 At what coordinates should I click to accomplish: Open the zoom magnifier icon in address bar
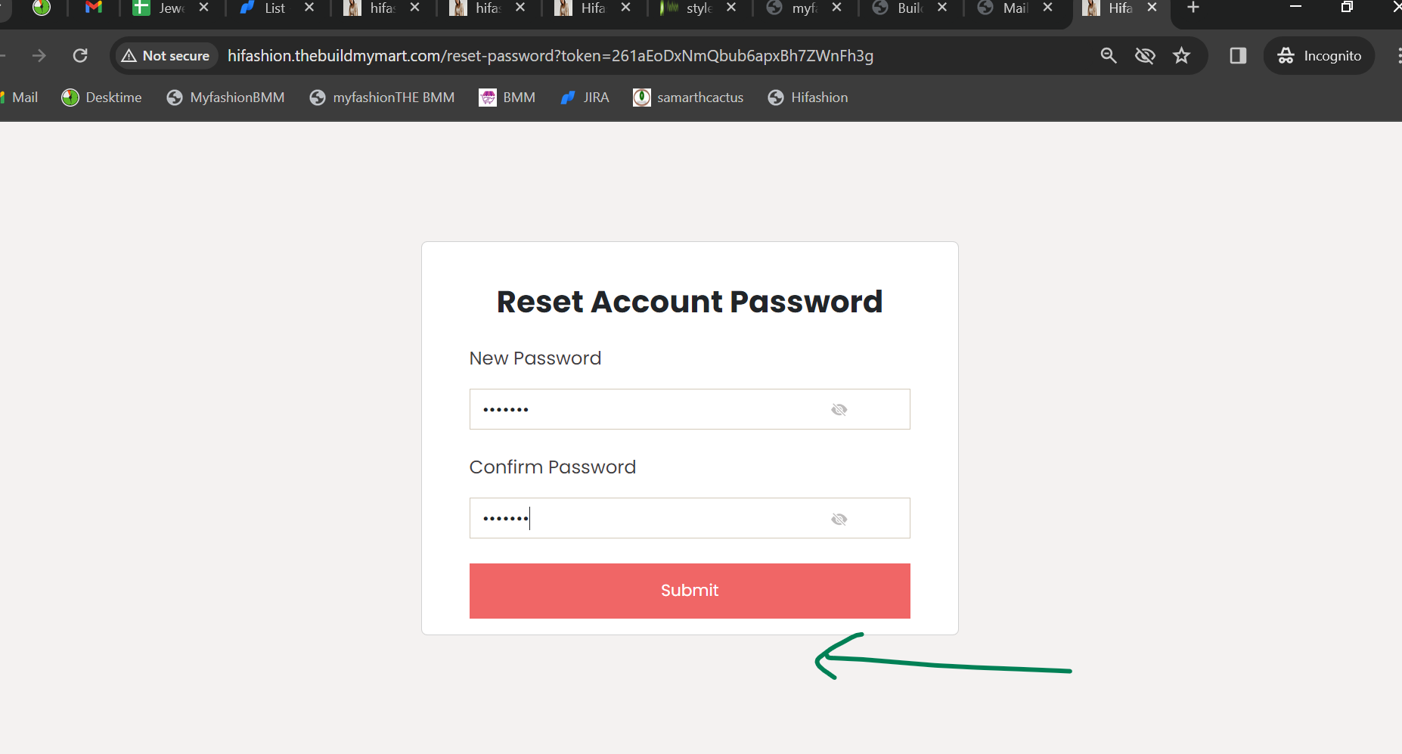pos(1109,55)
